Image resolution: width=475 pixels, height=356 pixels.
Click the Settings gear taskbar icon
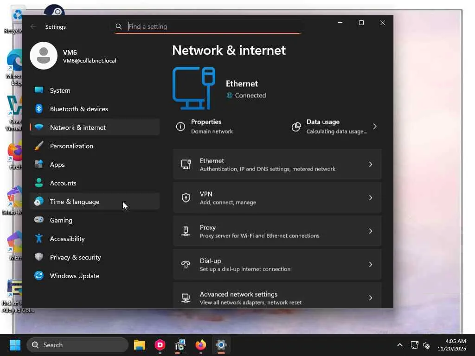(221, 345)
